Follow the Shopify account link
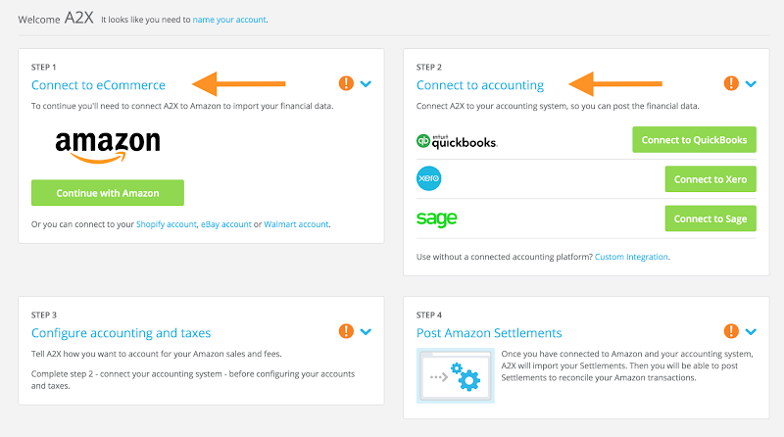The width and height of the screenshot is (784, 437). (166, 224)
